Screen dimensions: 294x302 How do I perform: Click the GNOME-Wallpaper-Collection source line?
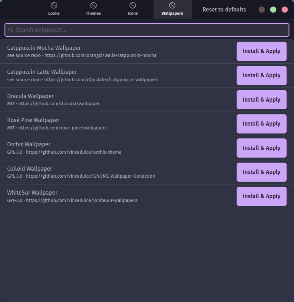[x=81, y=176]
